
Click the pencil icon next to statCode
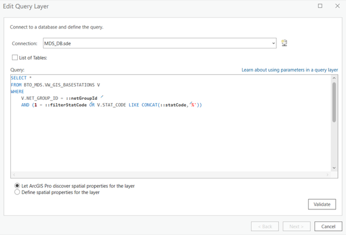tap(191, 103)
